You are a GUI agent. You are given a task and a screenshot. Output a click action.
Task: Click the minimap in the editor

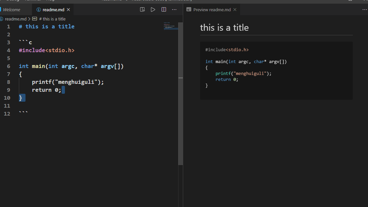[171, 26]
